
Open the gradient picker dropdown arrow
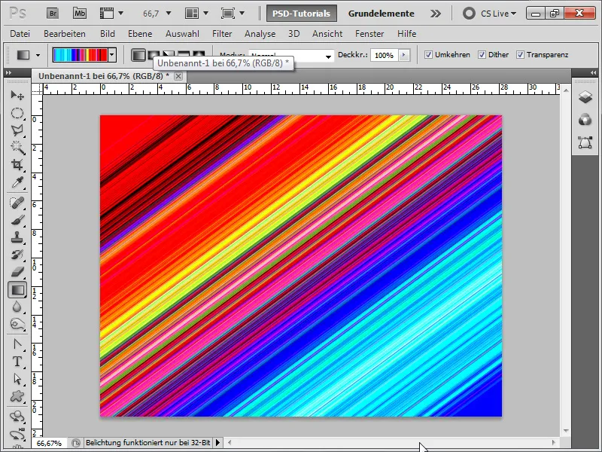tap(111, 55)
